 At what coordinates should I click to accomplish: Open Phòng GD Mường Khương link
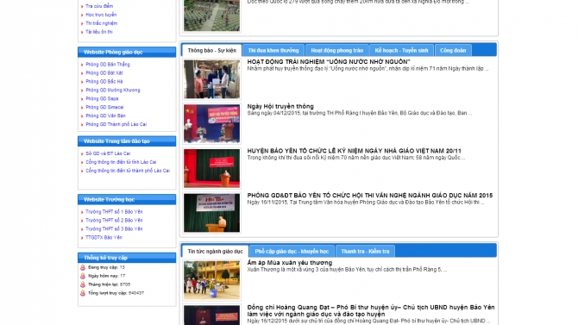click(x=113, y=90)
